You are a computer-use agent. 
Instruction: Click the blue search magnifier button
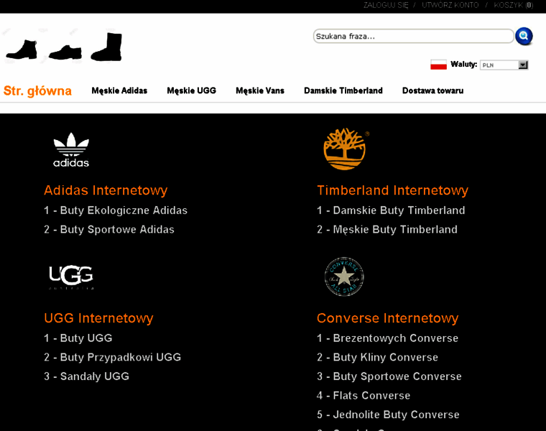point(524,36)
